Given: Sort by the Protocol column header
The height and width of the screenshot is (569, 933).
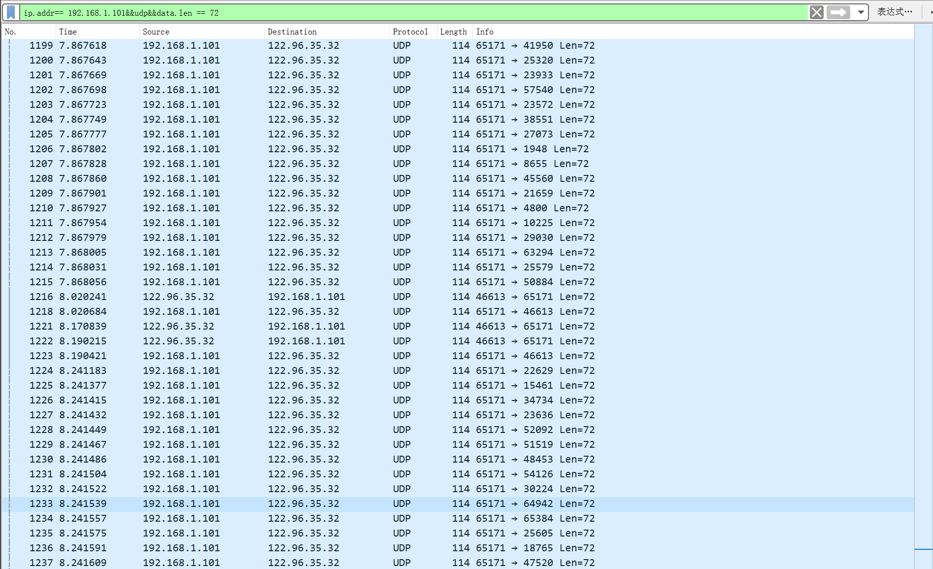Looking at the screenshot, I should coord(413,32).
